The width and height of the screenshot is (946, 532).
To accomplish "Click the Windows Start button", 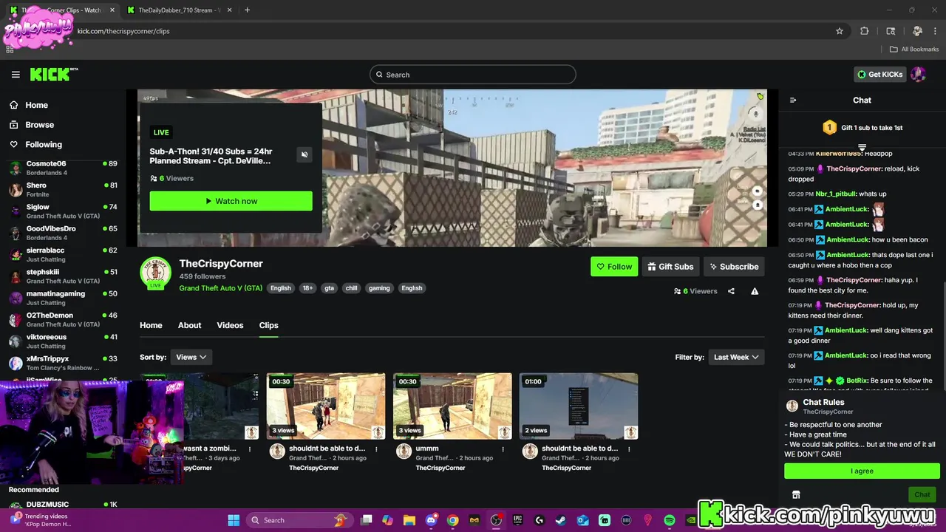I will 234,520.
